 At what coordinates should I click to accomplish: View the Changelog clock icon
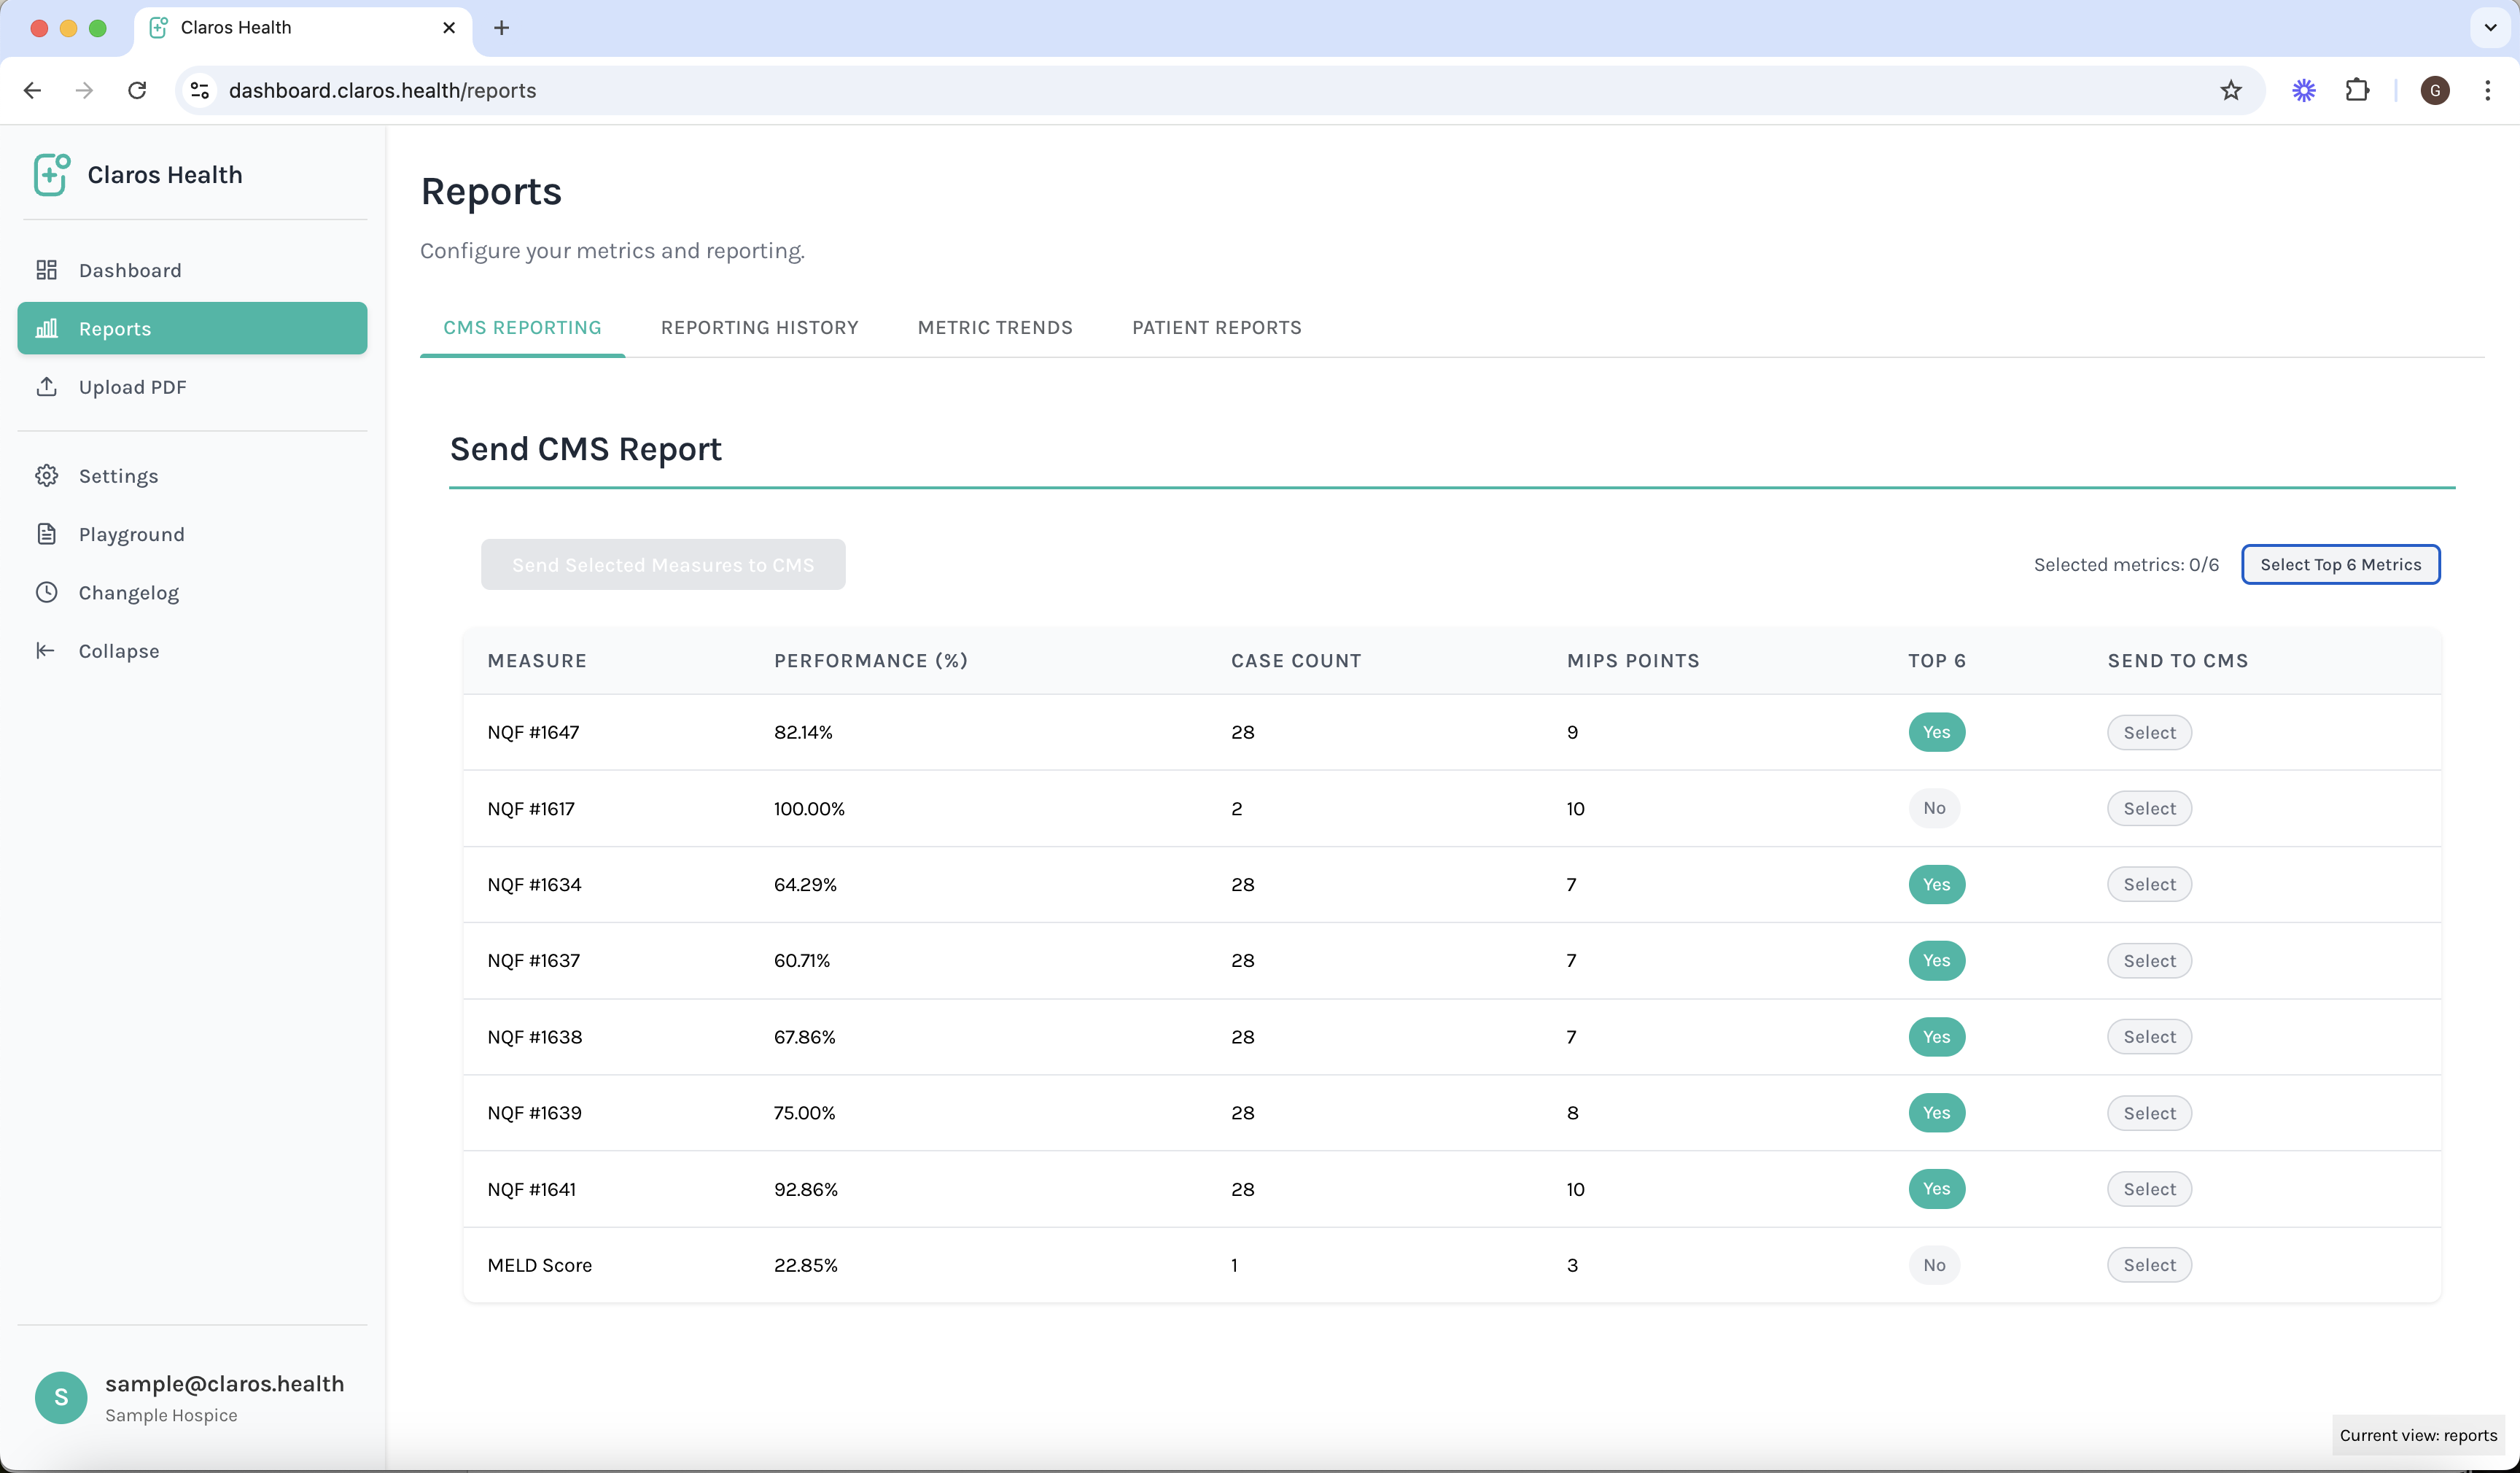pos(47,592)
